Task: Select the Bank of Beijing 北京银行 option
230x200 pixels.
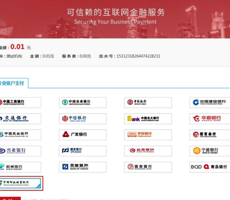Action: 148,151
